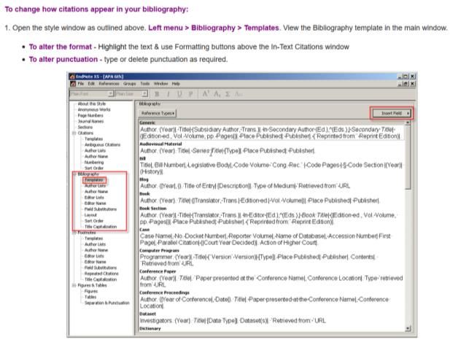Click the Bill template heading
This screenshot has height=345, width=458.
click(142, 158)
